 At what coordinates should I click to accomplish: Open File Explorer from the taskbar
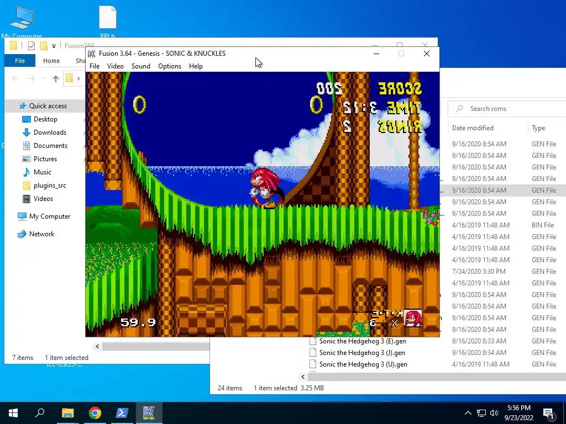(x=68, y=413)
